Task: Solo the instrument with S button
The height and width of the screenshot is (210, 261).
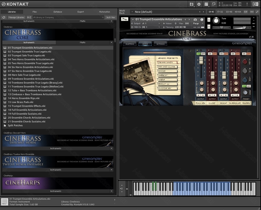Action: click(209, 20)
